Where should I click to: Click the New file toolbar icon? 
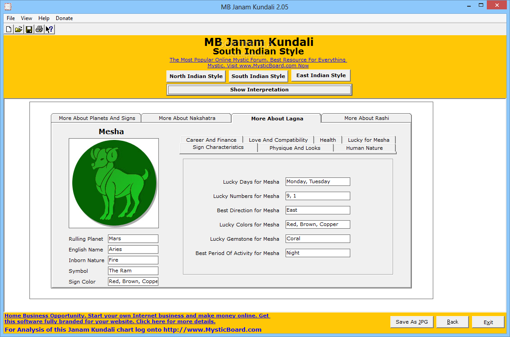pyautogui.click(x=9, y=29)
